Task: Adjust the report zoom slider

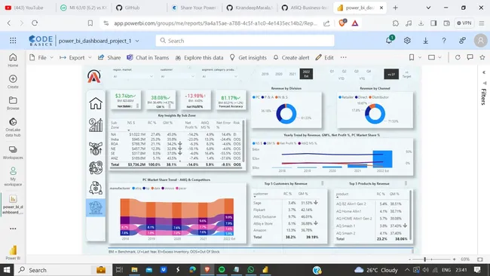Action: pyautogui.click(x=424, y=259)
